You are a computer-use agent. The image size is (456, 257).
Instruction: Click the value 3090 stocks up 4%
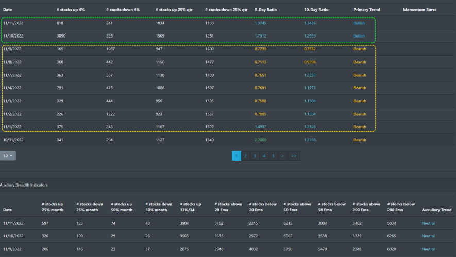coord(61,36)
